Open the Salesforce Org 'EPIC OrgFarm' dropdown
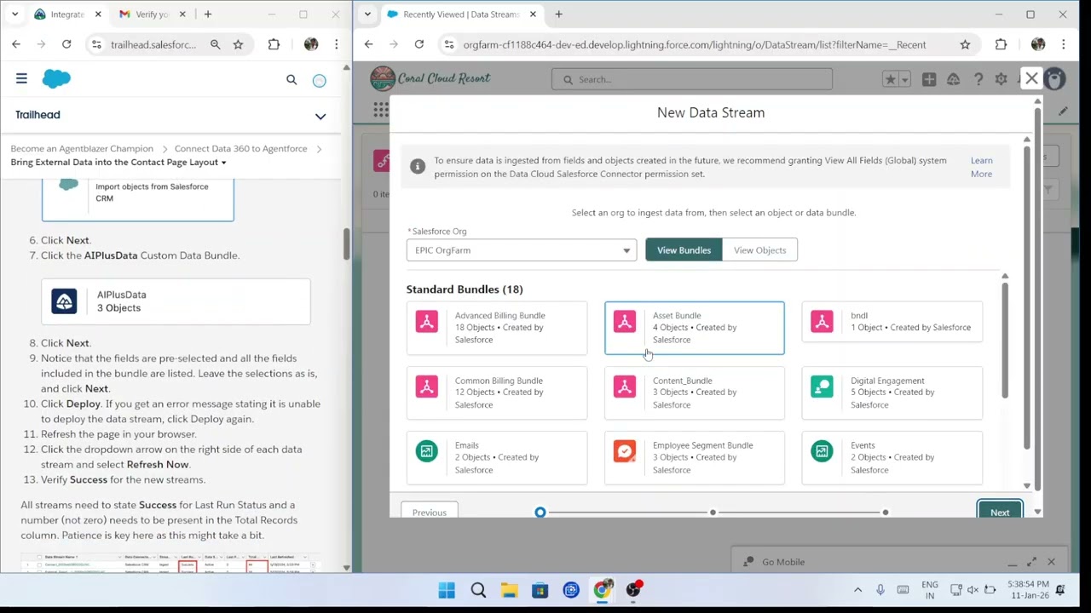This screenshot has width=1091, height=613. tap(522, 250)
